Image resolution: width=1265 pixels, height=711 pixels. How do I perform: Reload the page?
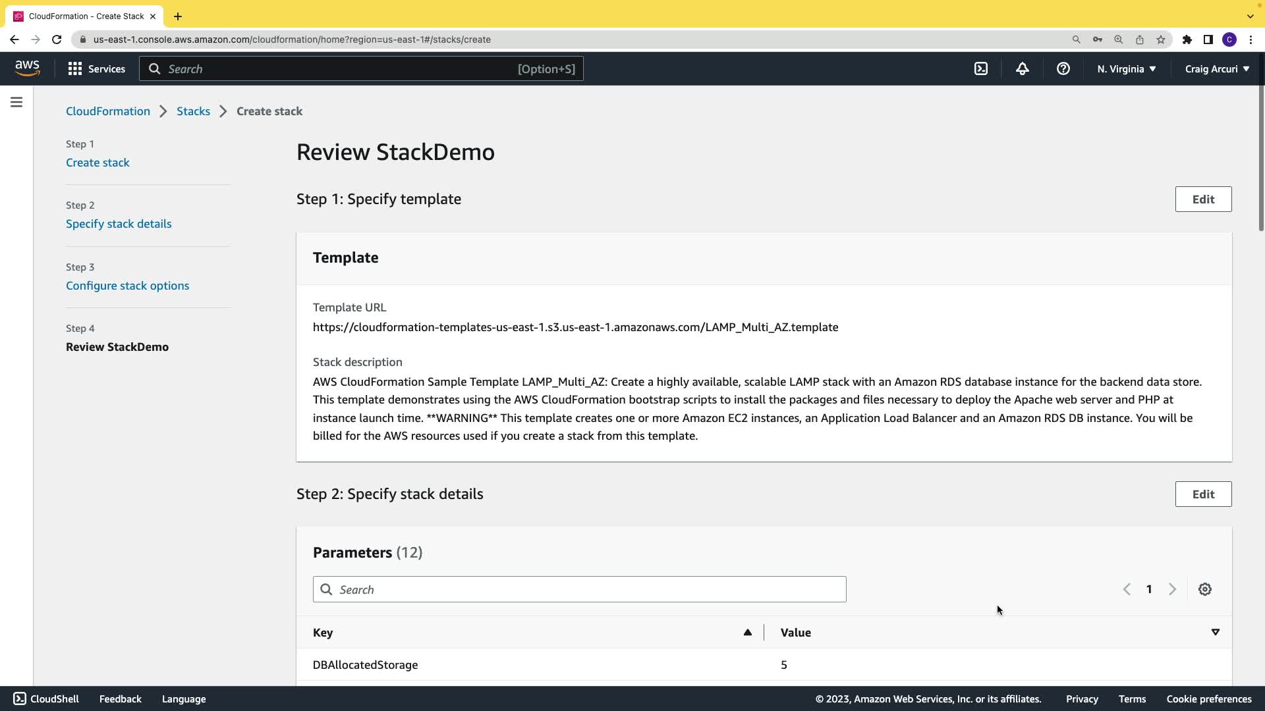click(57, 39)
